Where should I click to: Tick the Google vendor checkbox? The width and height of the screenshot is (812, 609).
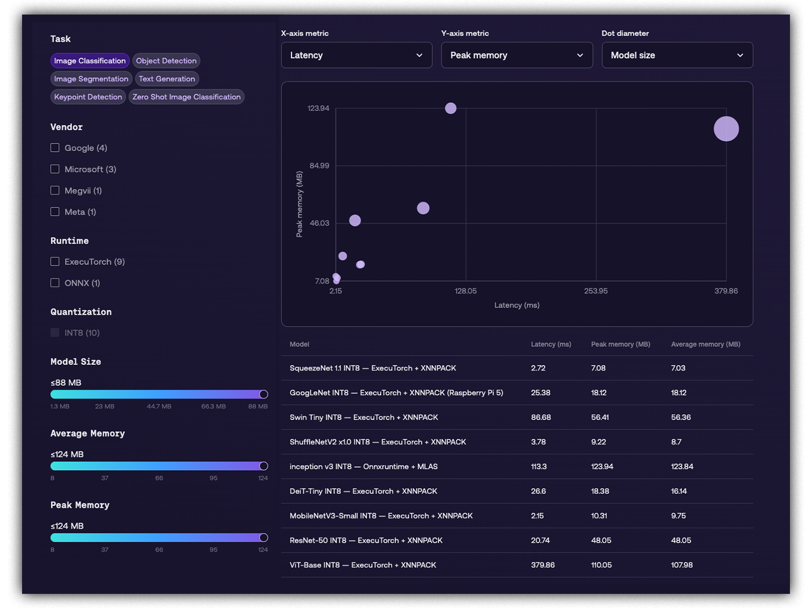[x=55, y=148]
